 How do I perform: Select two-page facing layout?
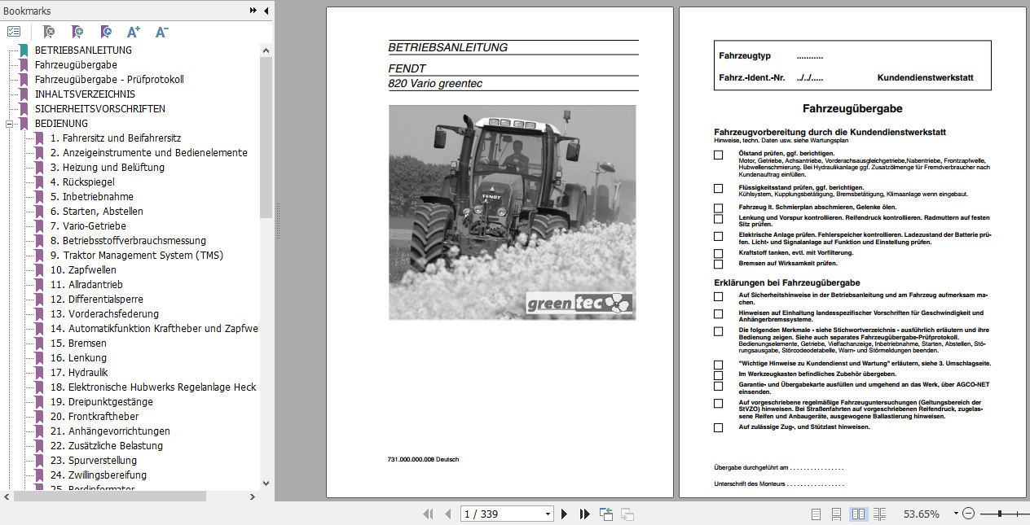click(858, 514)
